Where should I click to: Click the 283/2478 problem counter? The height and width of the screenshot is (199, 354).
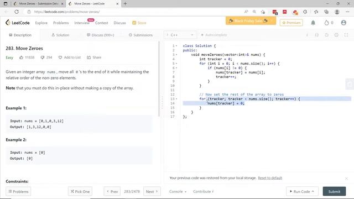(132, 191)
